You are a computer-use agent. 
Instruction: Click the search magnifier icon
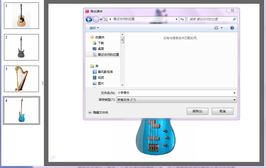[x=234, y=19]
